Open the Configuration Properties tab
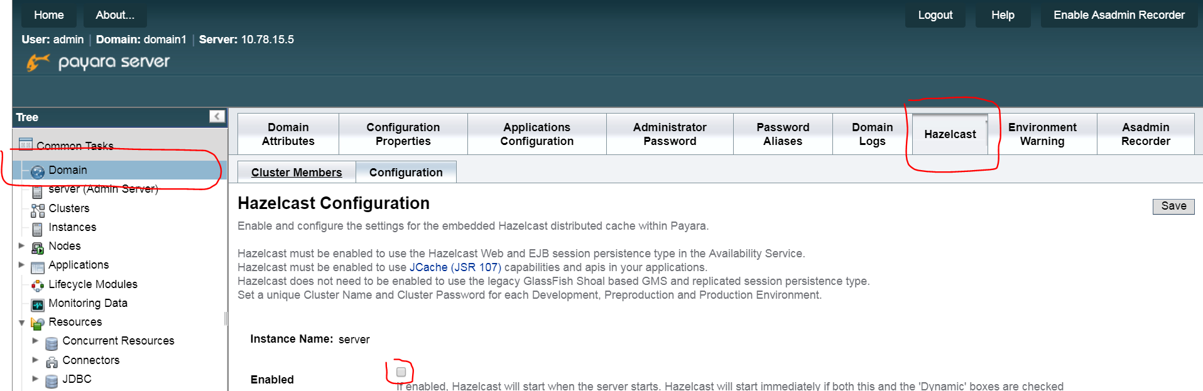 pos(403,134)
